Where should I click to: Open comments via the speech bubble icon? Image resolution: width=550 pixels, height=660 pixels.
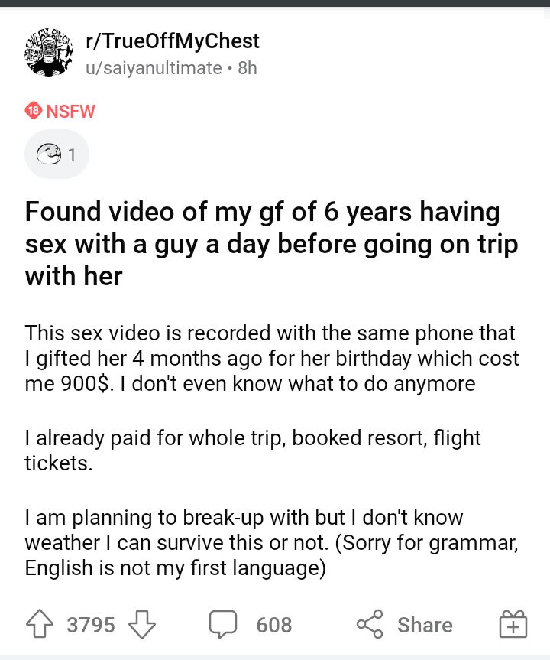click(x=223, y=625)
